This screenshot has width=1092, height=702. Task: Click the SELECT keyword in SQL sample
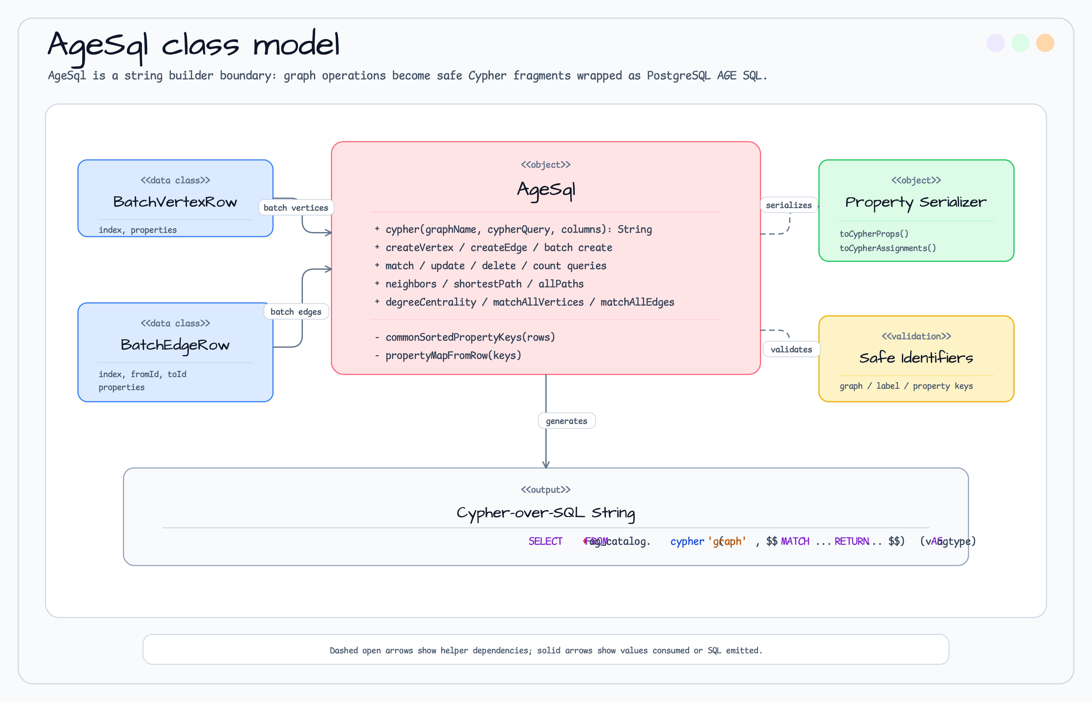(x=545, y=541)
